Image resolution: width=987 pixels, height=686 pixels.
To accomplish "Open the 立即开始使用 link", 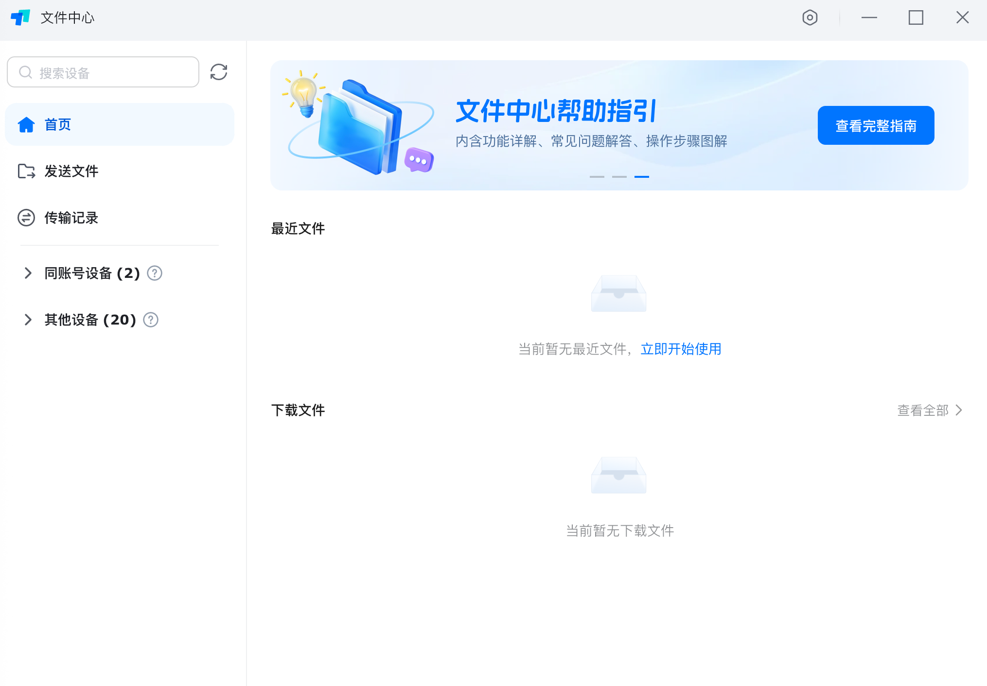I will point(681,349).
